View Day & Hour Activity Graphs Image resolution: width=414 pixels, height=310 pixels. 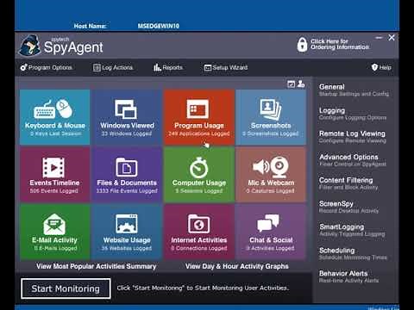pyautogui.click(x=237, y=266)
